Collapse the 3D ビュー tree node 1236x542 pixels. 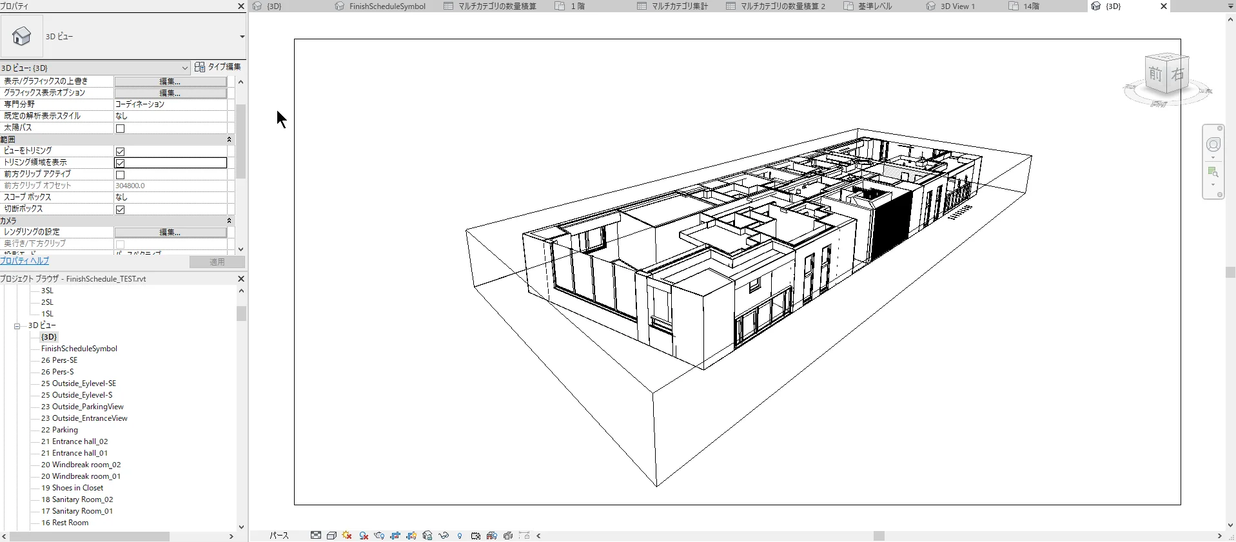click(17, 326)
